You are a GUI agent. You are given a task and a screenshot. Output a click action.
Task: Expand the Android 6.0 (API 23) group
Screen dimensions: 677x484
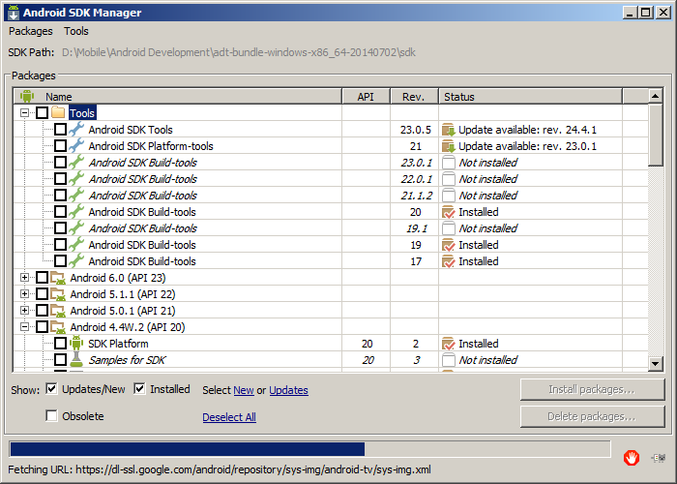[24, 278]
